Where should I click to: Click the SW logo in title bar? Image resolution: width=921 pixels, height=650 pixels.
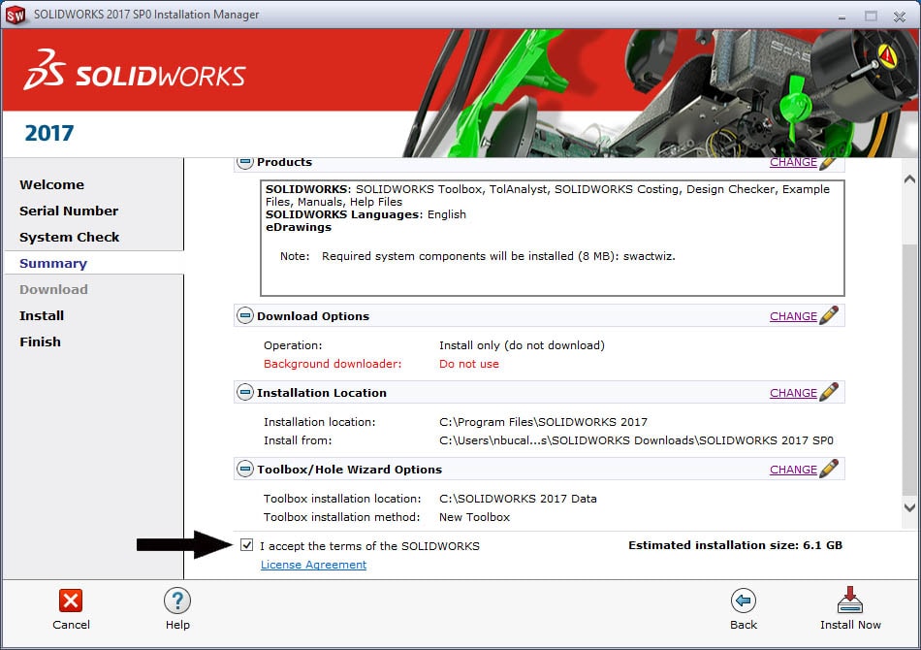tap(16, 15)
